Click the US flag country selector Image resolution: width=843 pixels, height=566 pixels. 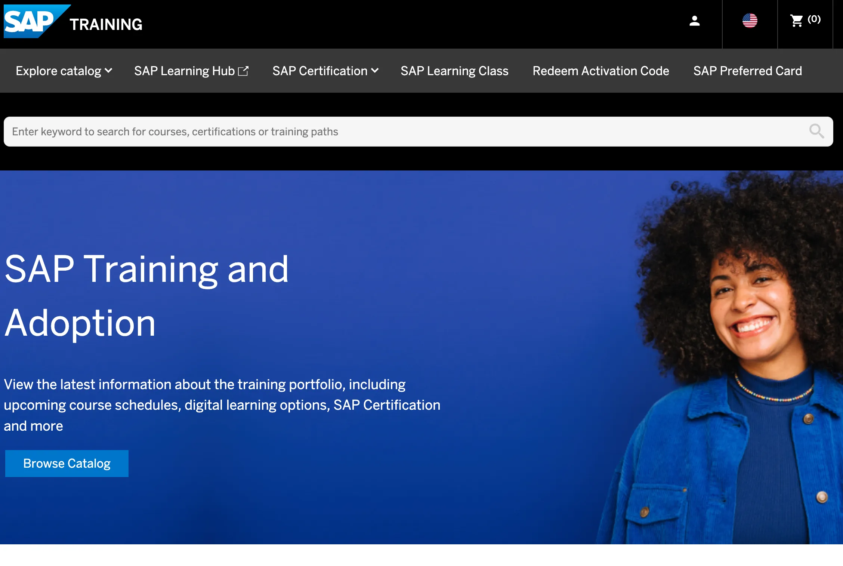tap(750, 21)
